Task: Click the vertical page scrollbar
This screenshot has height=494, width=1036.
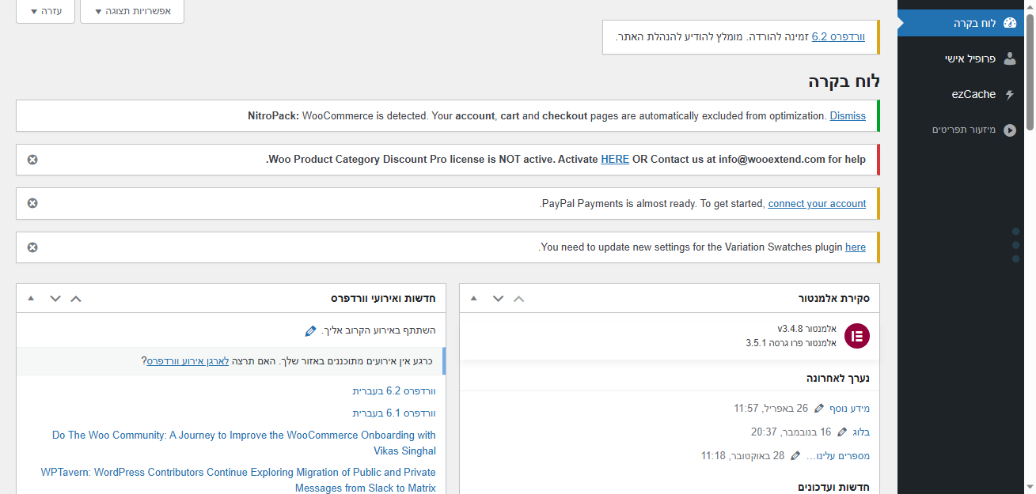Action: [x=1030, y=237]
